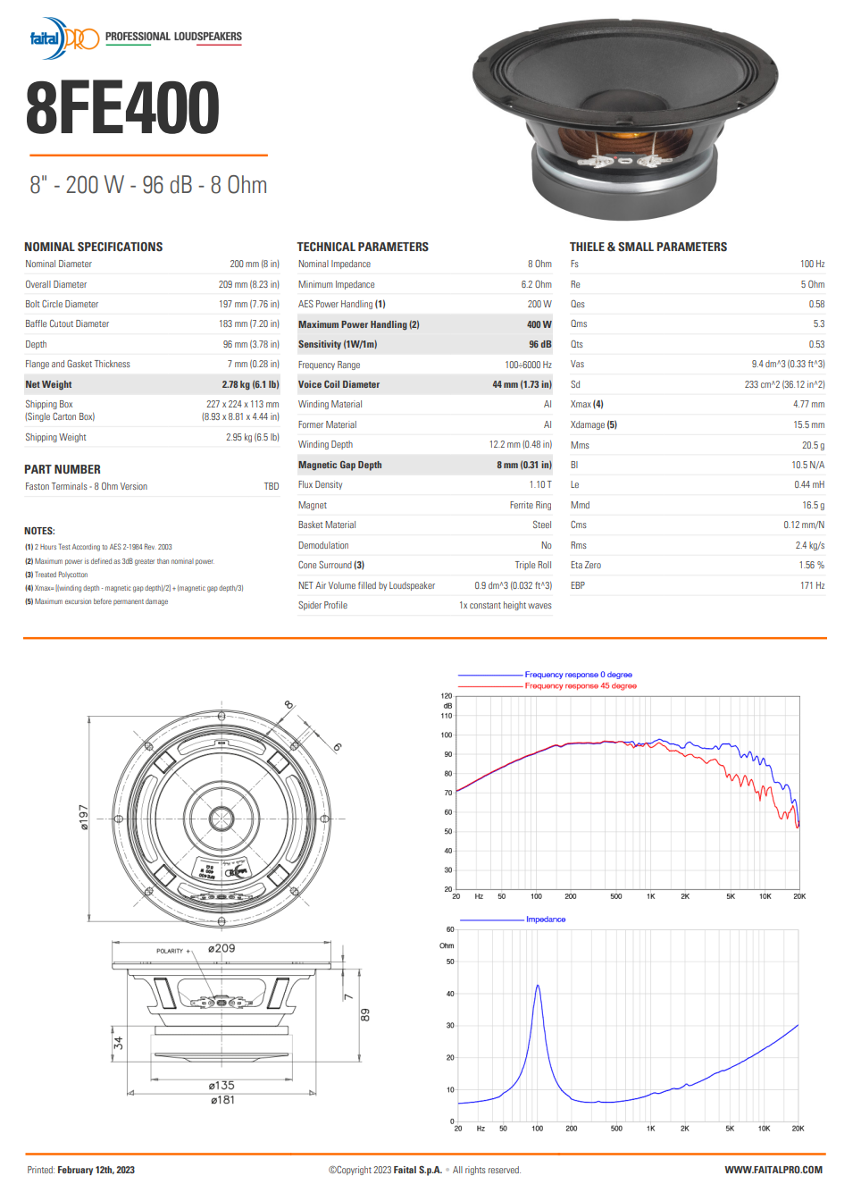
Task: Click the Triple Roll cone surround value
Action: [533, 566]
